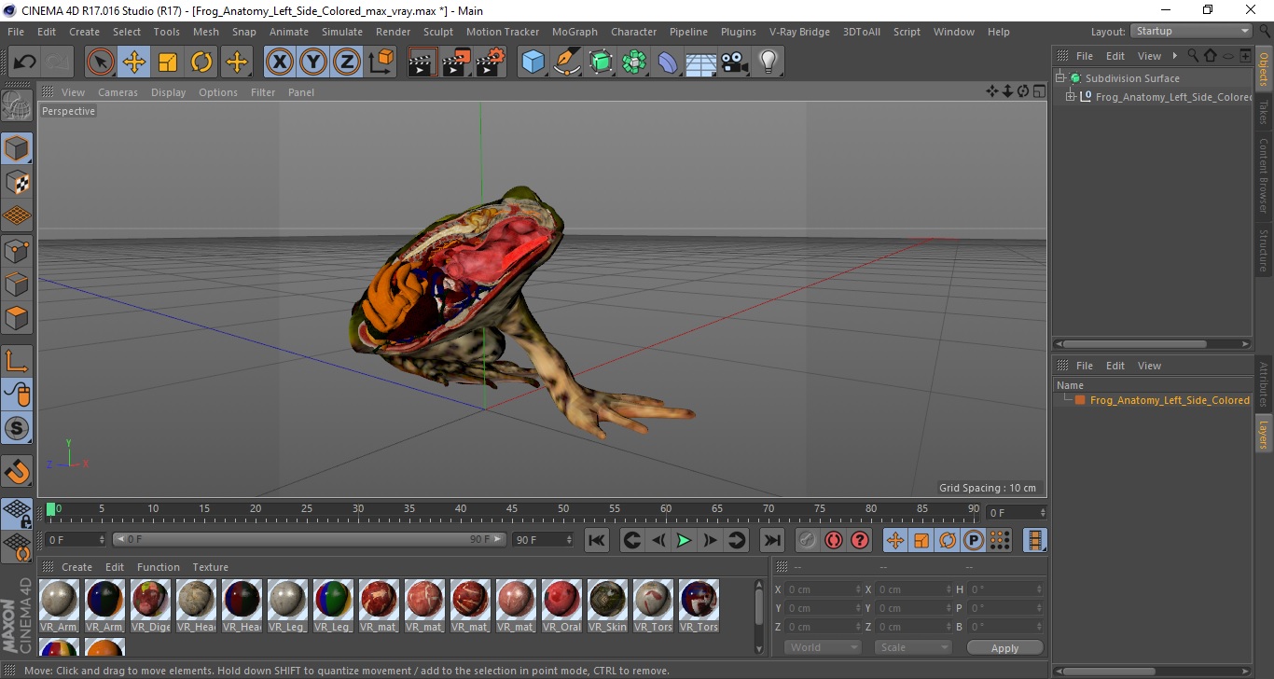Screen dimensions: 1274x679
Task: Select the VR_Skin material thumbnail
Action: tap(607, 605)
